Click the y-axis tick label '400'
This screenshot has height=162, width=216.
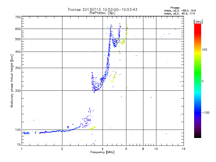pos(18,52)
